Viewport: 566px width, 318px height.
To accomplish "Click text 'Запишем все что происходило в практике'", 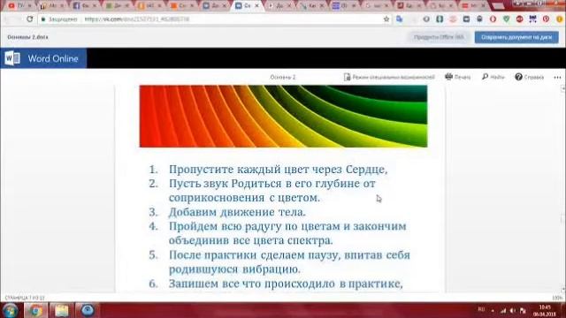I will 285,284.
